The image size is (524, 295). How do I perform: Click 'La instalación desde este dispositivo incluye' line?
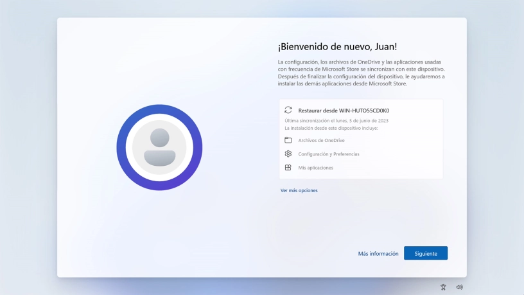point(331,128)
